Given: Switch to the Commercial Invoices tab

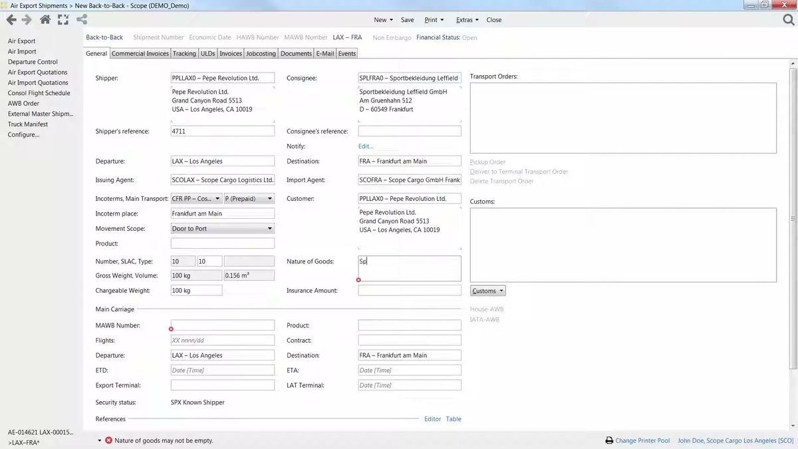Looking at the screenshot, I should [x=140, y=53].
